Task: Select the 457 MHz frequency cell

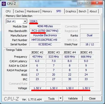Action: pos(37,57)
